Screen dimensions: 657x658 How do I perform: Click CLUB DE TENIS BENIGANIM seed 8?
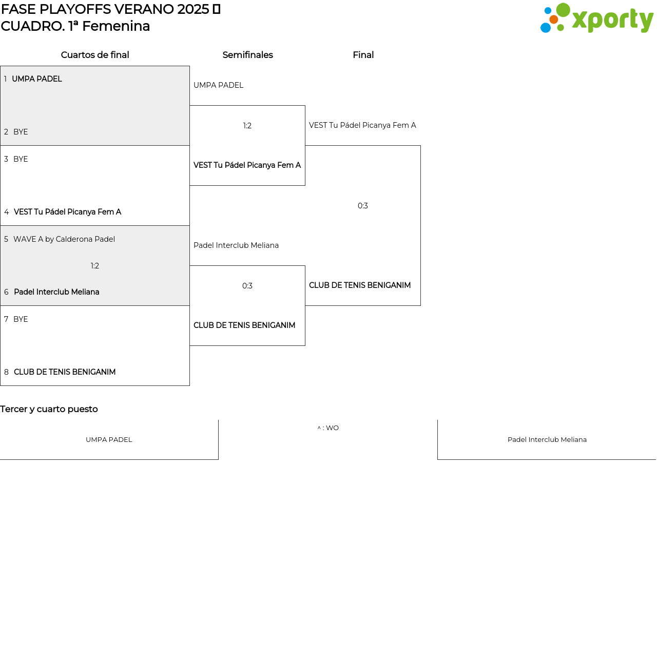[65, 372]
